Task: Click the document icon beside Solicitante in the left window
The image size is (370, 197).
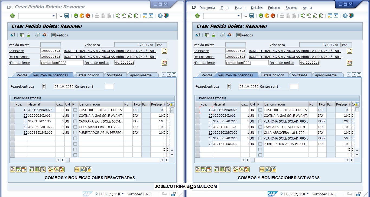Action: click(164, 51)
